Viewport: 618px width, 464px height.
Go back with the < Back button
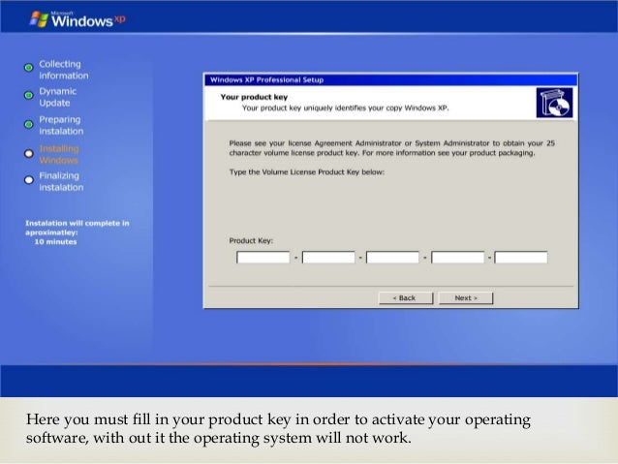(405, 298)
